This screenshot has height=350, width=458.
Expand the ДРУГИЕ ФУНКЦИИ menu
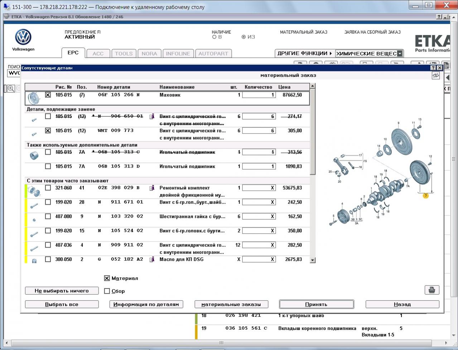[305, 54]
